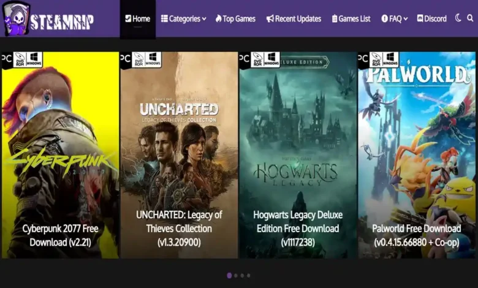This screenshot has width=478, height=288.
Task: Click the exclamation icon beside FAQ
Action: pos(384,19)
